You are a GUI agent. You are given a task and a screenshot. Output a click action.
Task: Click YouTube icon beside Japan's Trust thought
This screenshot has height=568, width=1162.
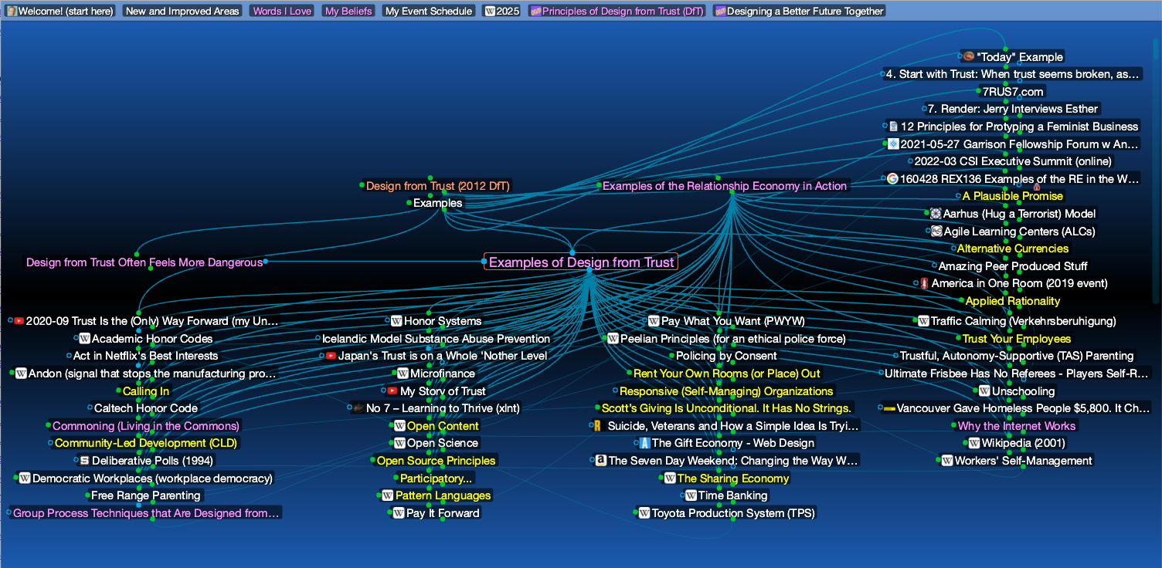pyautogui.click(x=331, y=356)
